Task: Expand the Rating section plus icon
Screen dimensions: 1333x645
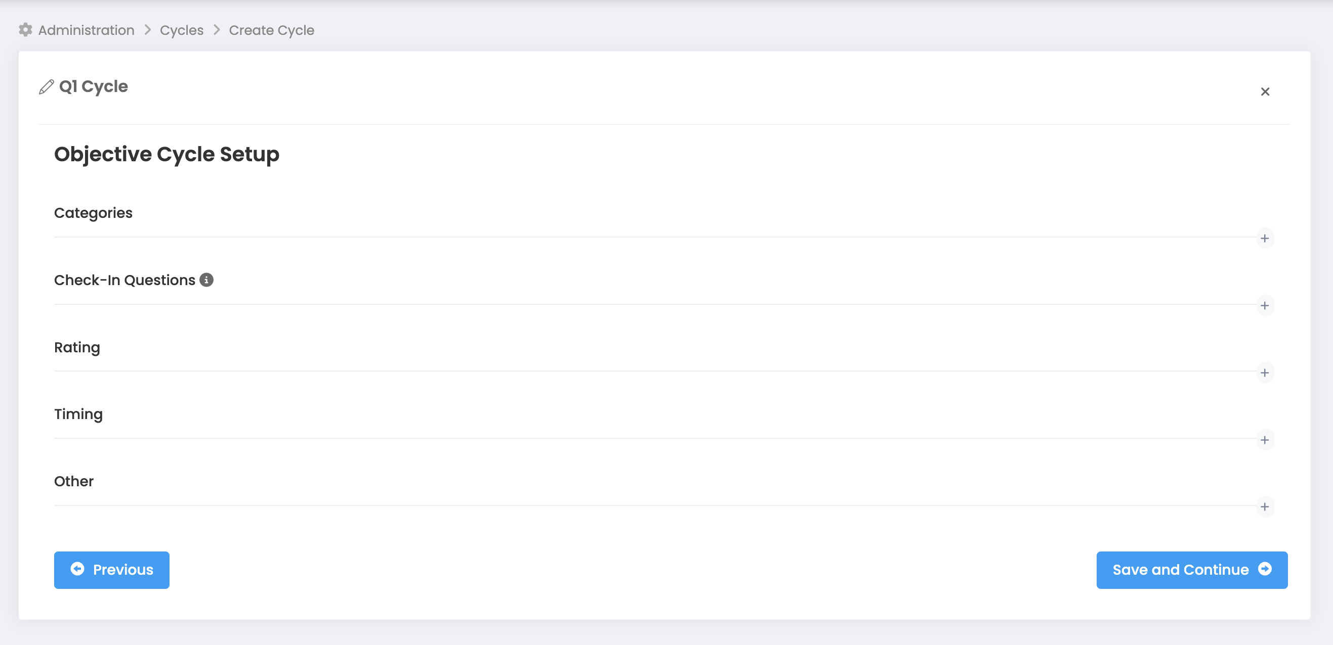Action: pyautogui.click(x=1265, y=373)
